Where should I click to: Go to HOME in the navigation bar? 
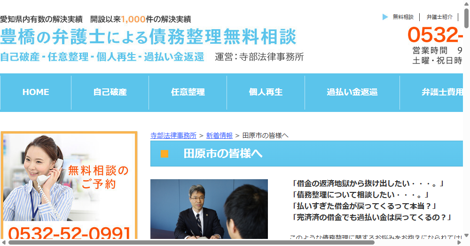pos(36,92)
